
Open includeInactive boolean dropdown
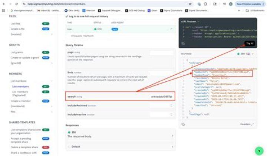click(x=161, y=115)
